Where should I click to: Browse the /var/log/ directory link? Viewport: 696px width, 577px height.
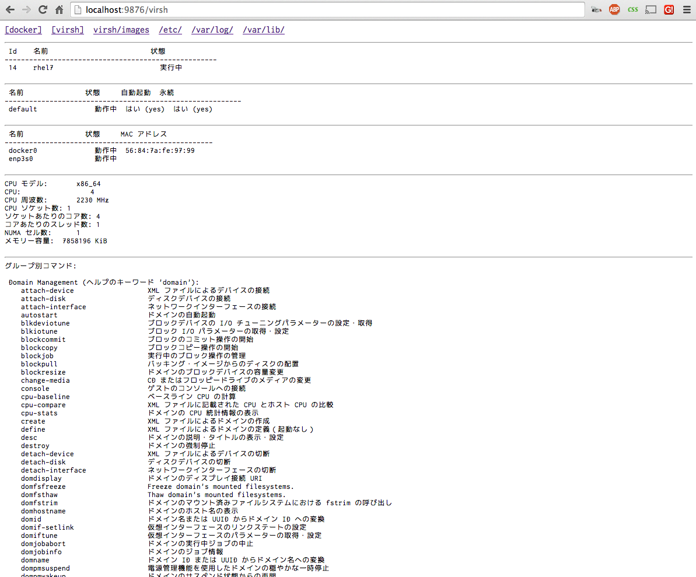212,30
